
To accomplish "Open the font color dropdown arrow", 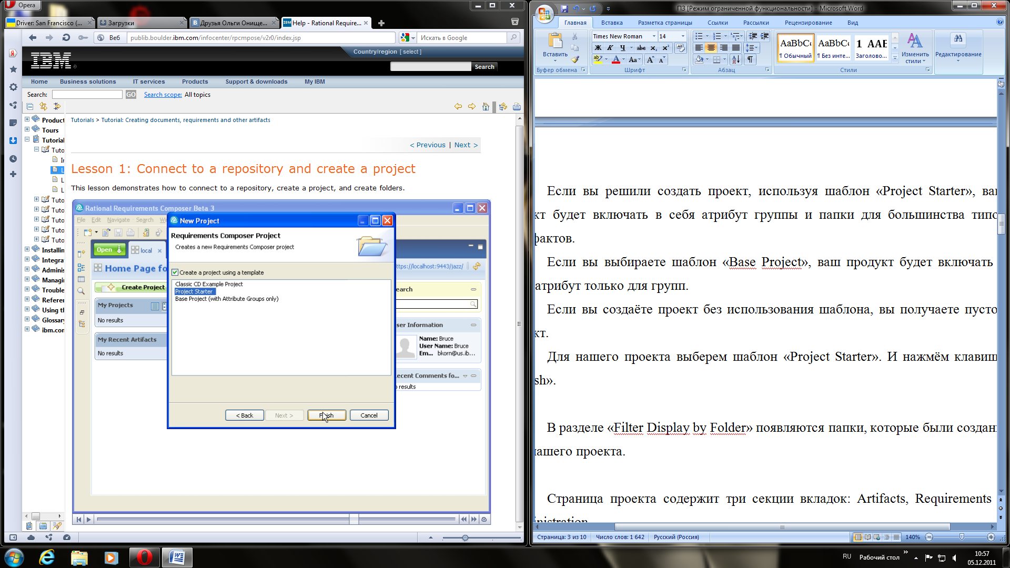I will pos(624,60).
